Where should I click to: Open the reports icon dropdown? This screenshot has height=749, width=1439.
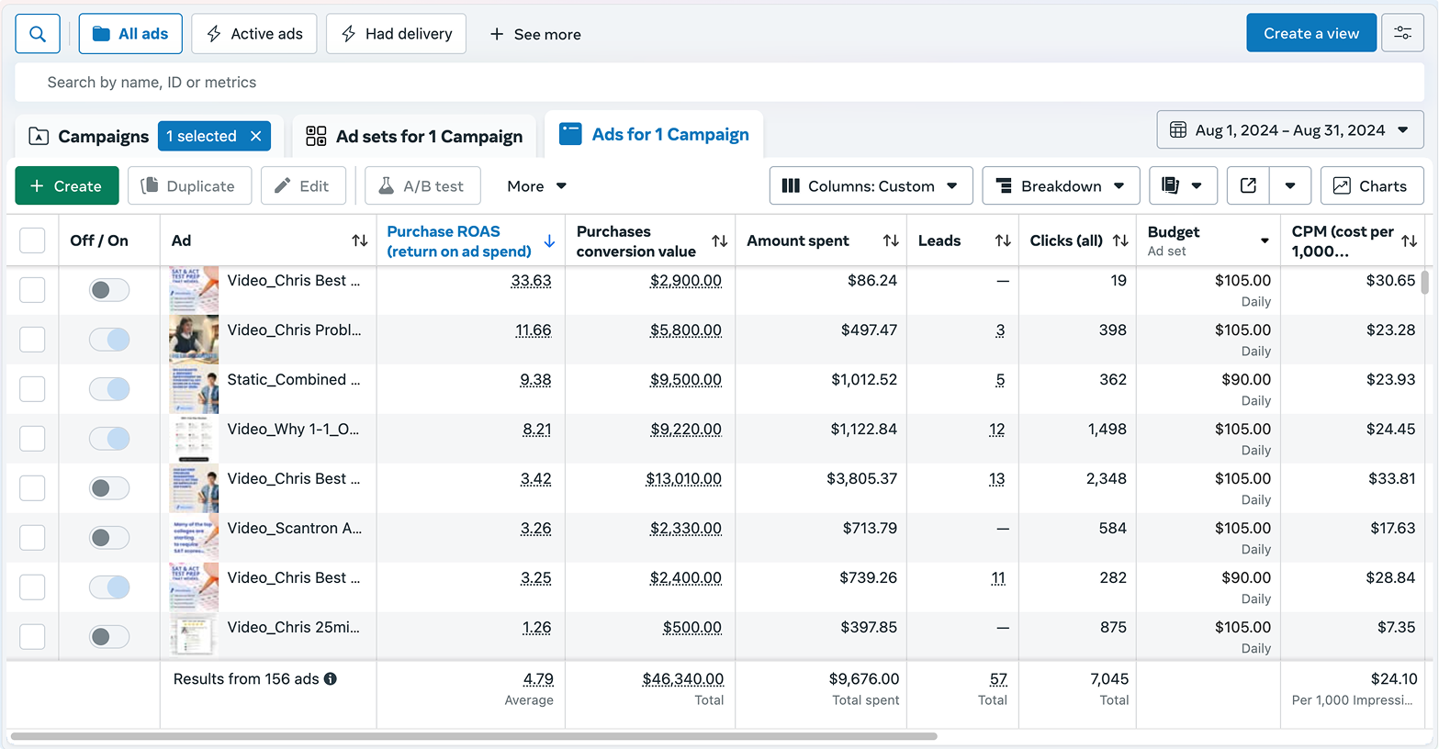pos(1182,185)
